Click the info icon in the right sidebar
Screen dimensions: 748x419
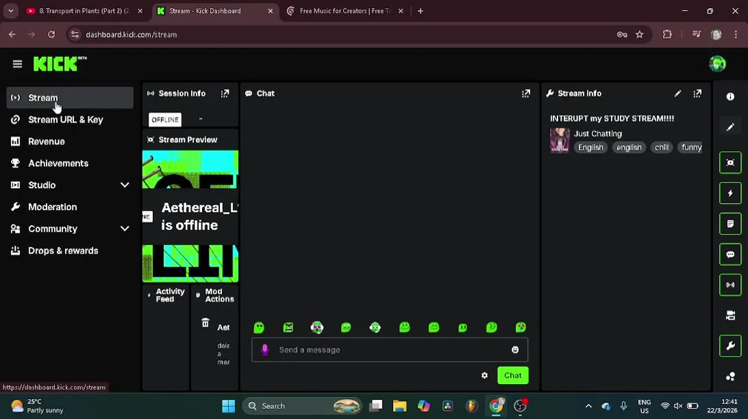731,97
